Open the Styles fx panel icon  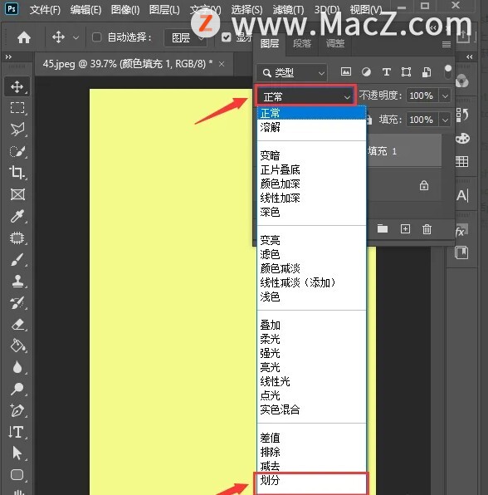461,231
